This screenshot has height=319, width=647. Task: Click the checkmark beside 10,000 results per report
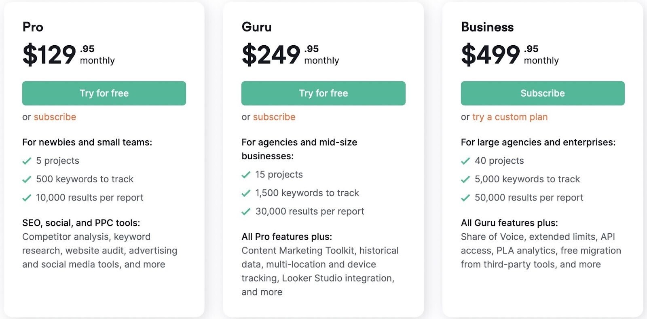point(27,198)
